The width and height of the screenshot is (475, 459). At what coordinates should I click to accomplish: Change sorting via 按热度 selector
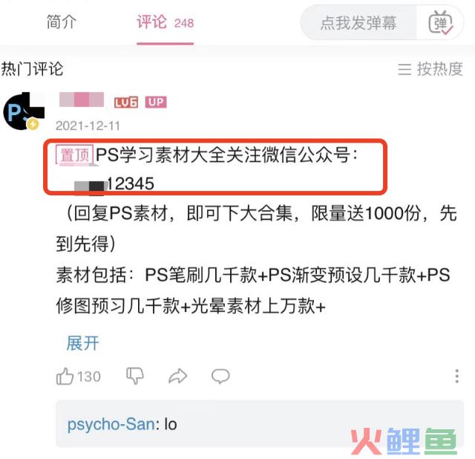click(430, 69)
